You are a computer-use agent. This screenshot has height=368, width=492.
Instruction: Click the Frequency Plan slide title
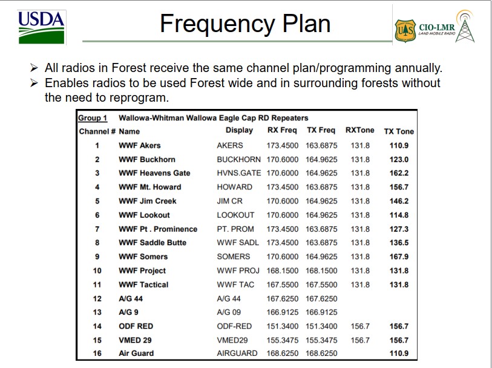tap(245, 24)
